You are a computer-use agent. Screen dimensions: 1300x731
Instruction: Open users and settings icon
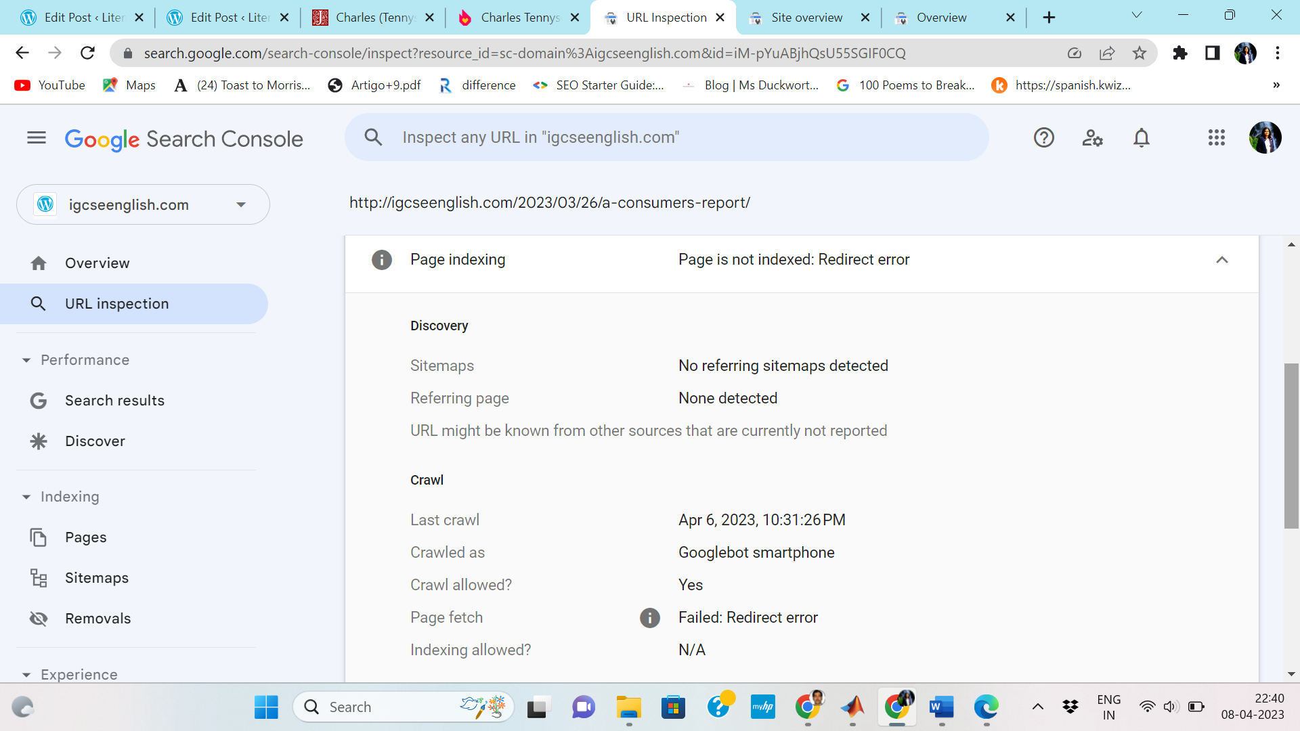pos(1092,138)
